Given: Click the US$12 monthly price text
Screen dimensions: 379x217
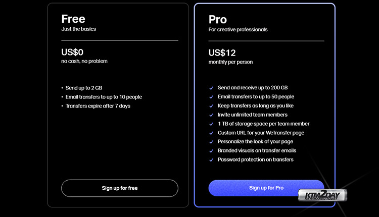Looking at the screenshot, I should [x=222, y=52].
